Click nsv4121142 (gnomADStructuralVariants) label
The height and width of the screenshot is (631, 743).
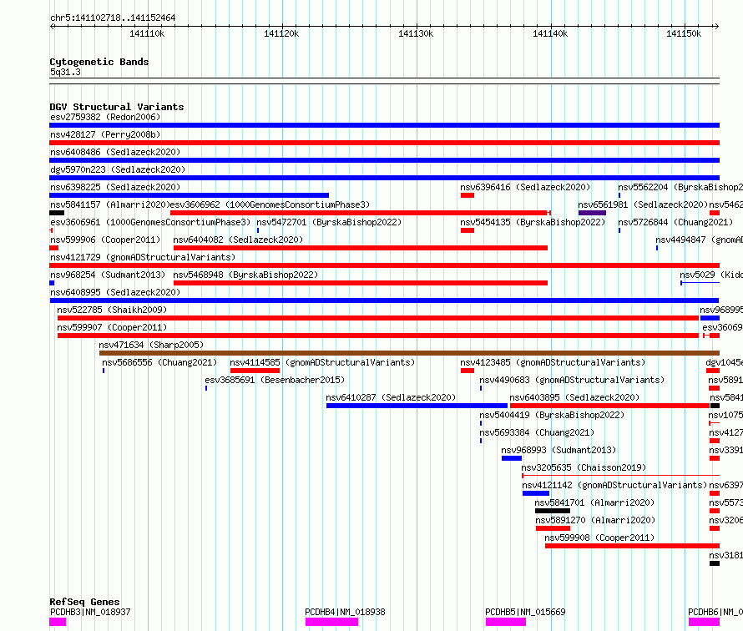coord(614,485)
